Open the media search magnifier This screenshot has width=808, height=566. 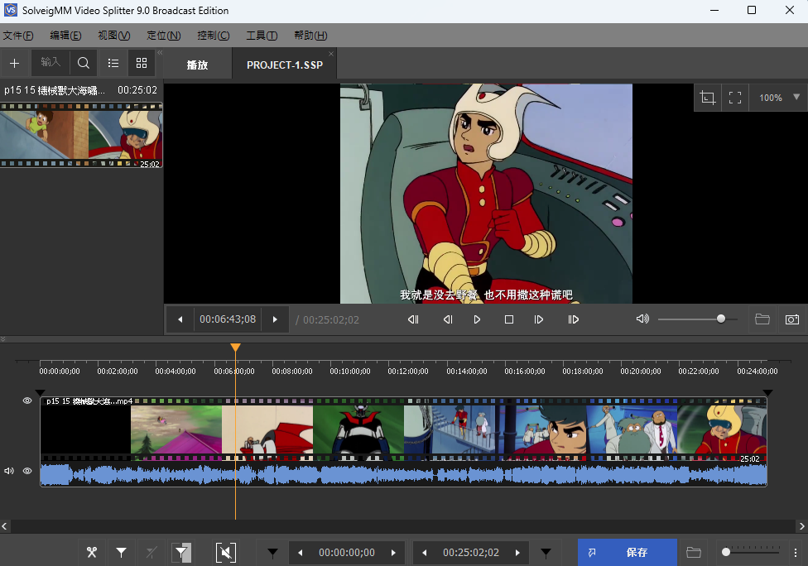click(84, 63)
